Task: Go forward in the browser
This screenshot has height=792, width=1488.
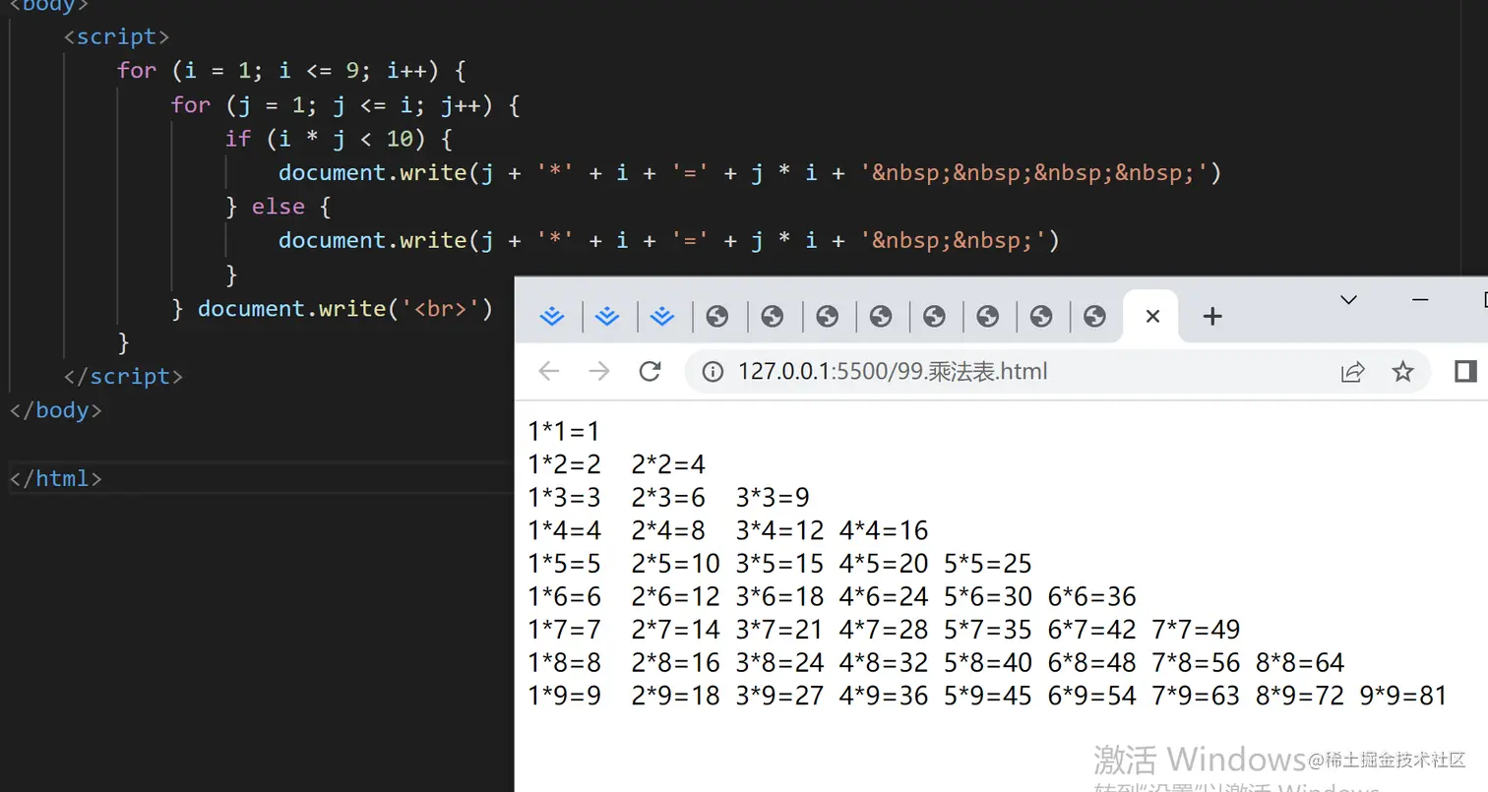Action: coord(598,371)
